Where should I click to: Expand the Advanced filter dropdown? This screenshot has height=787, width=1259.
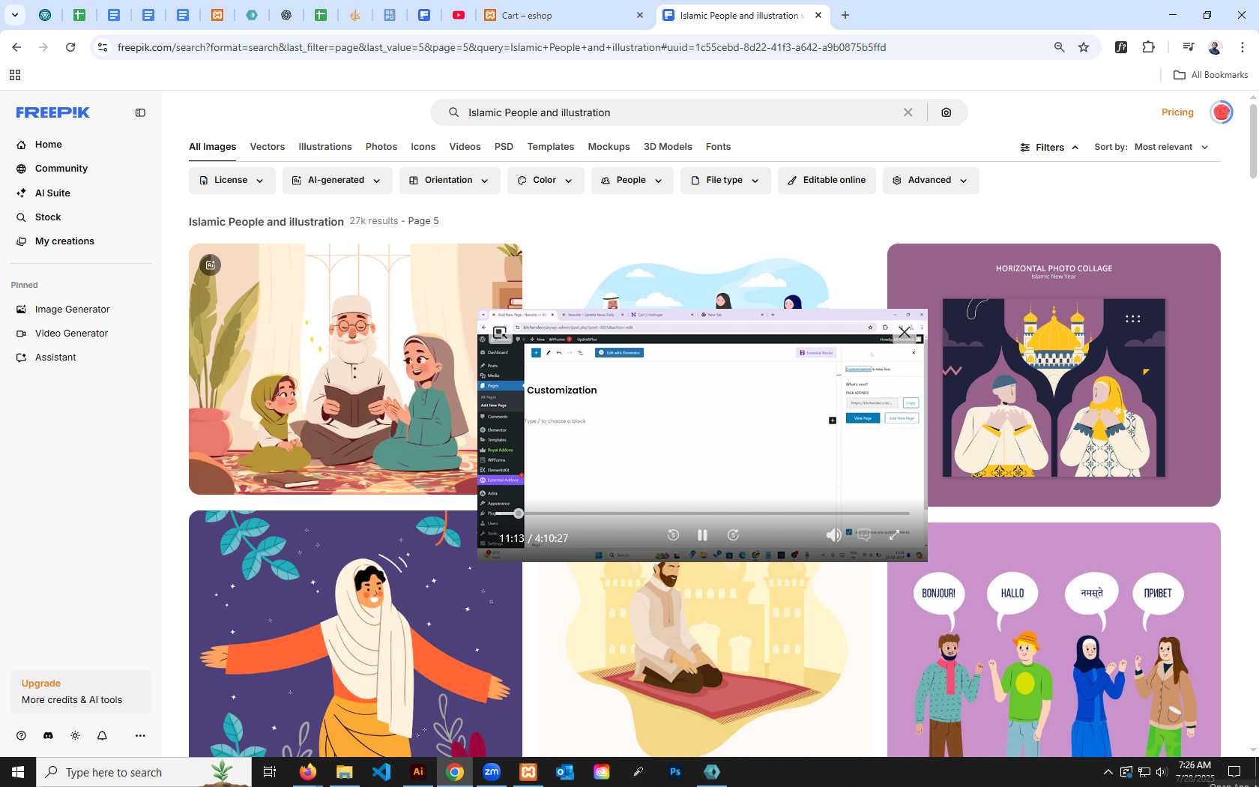(x=930, y=181)
